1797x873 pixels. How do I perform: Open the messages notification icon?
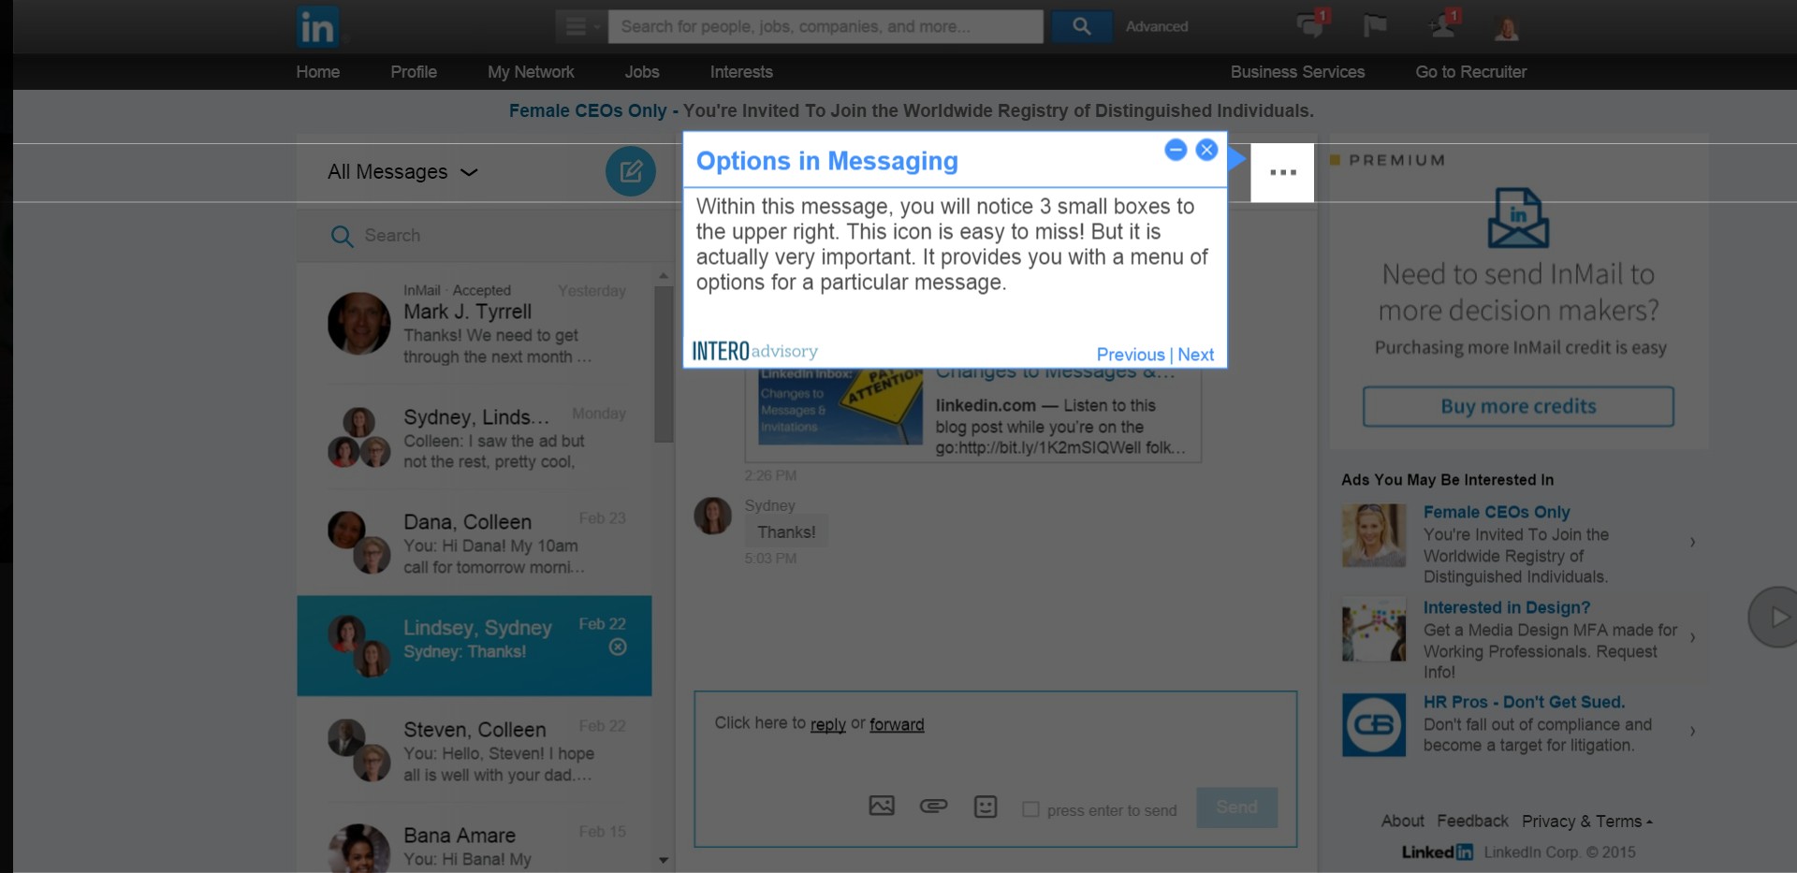click(x=1310, y=25)
